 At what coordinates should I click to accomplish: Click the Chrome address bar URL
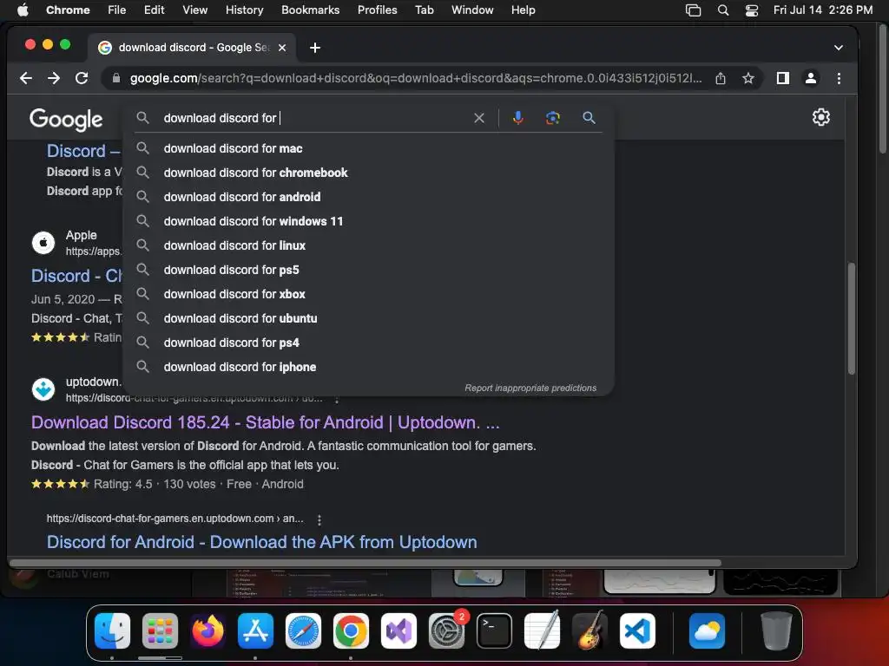click(416, 78)
